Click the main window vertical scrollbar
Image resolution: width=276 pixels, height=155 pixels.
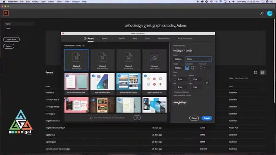click(274, 61)
